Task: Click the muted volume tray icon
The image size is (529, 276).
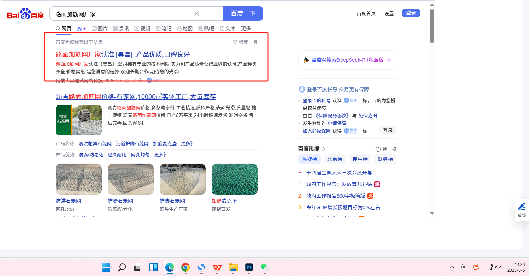Action: point(498,267)
